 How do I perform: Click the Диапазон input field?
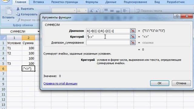point(108,31)
